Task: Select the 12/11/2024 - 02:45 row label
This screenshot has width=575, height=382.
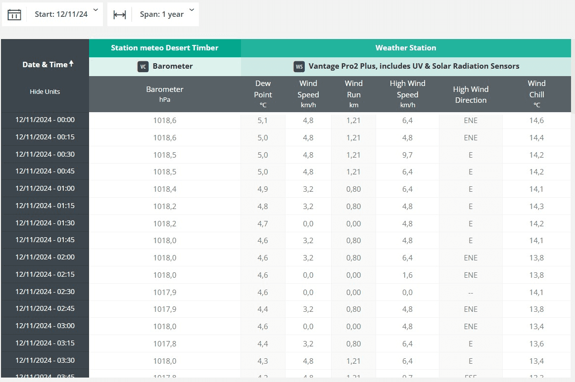Action: pyautogui.click(x=45, y=308)
